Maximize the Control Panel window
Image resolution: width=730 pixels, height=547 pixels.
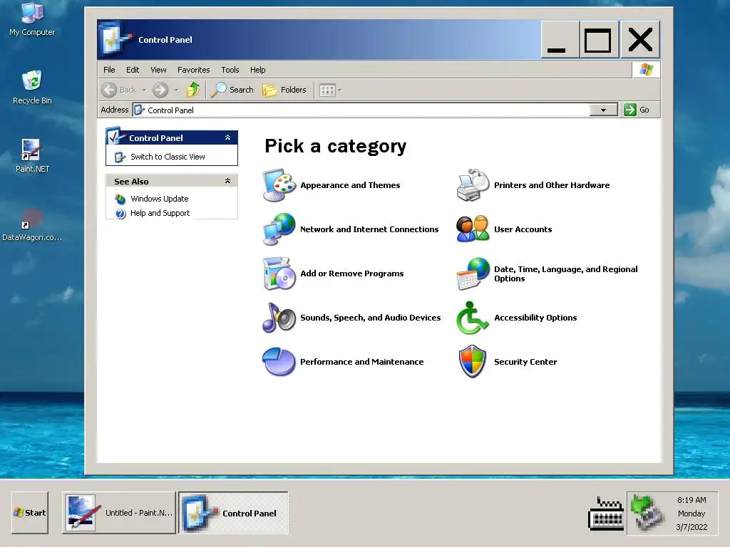(598, 40)
